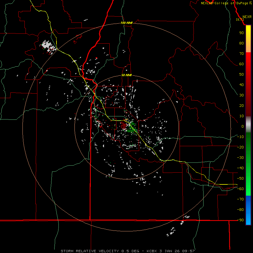Click the "-30" scale value label
253x253 pixels.
(240, 158)
